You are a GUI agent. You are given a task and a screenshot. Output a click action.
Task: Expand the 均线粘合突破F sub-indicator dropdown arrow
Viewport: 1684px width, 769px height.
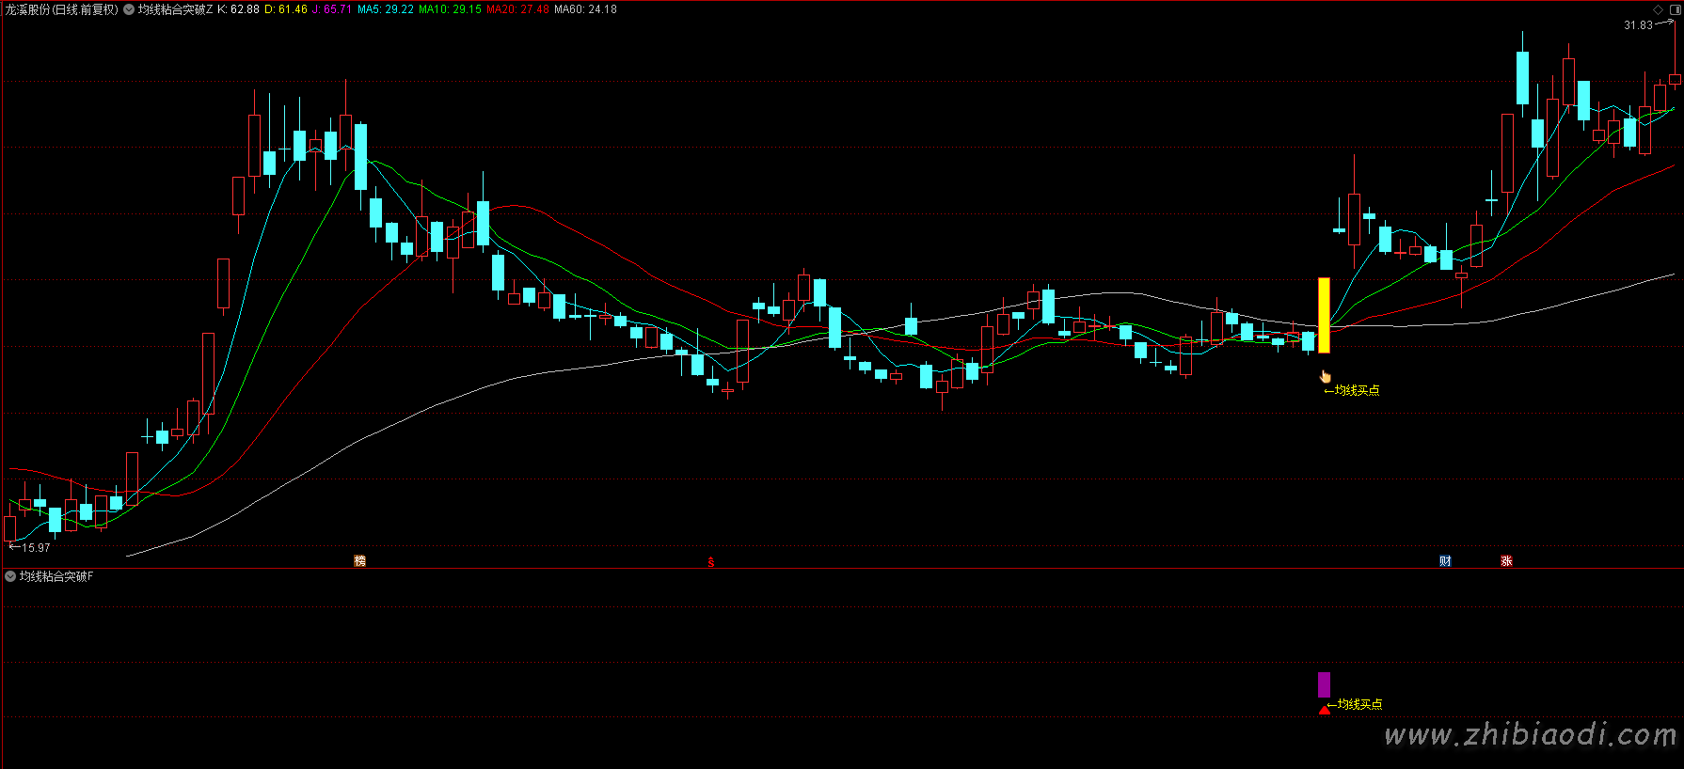coord(10,576)
